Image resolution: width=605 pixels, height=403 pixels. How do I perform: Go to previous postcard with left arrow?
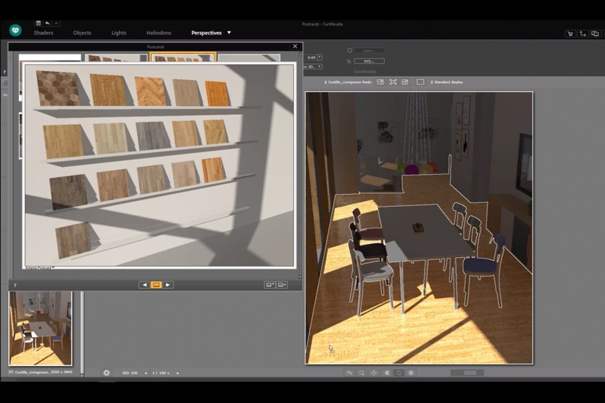pyautogui.click(x=144, y=285)
